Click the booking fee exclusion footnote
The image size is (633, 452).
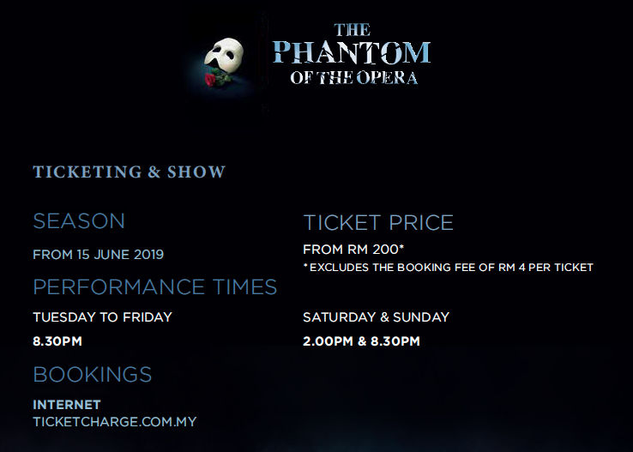coord(448,267)
